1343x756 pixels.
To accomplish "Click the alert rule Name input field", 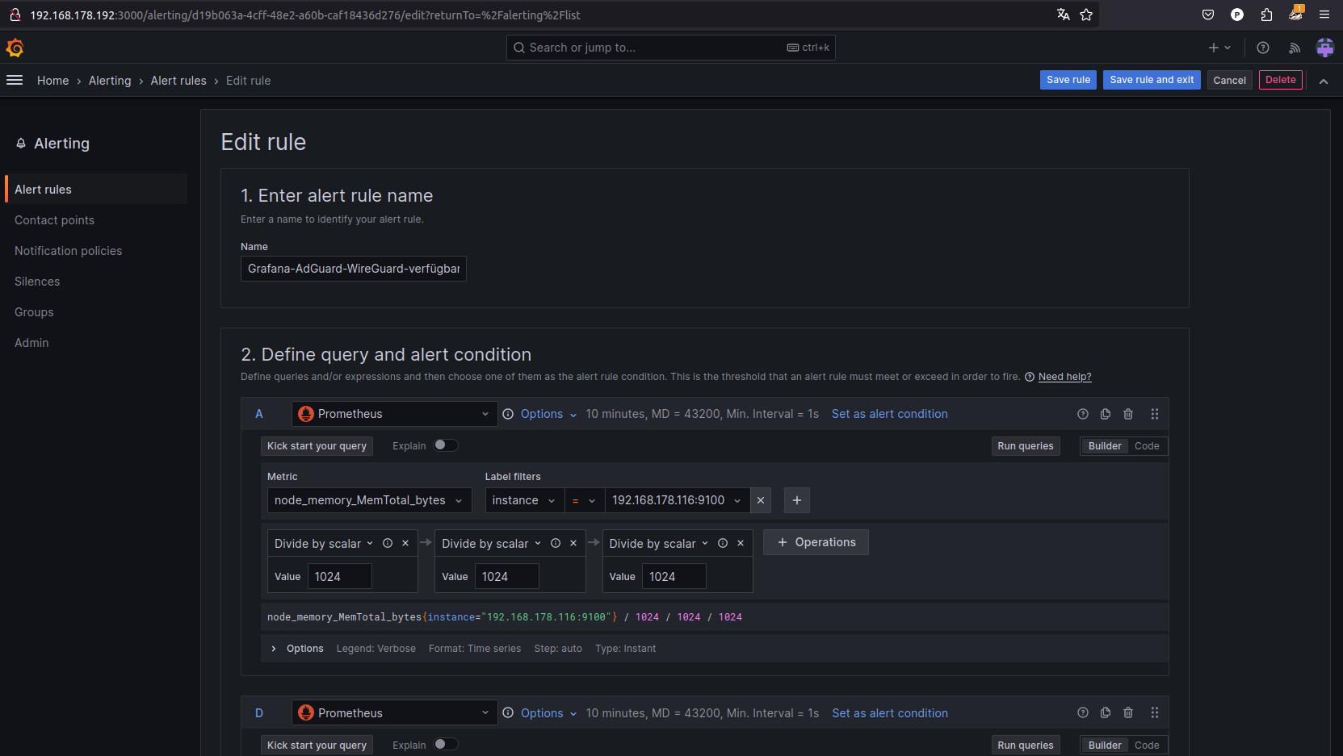I will click(353, 269).
